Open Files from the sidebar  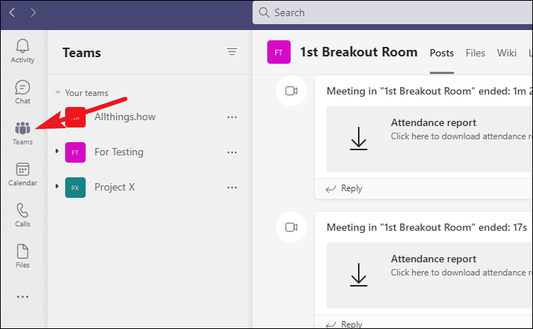click(x=23, y=256)
